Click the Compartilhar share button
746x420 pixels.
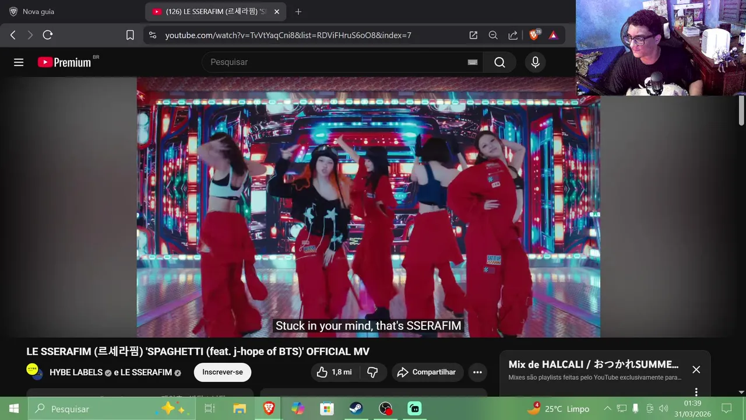point(427,372)
